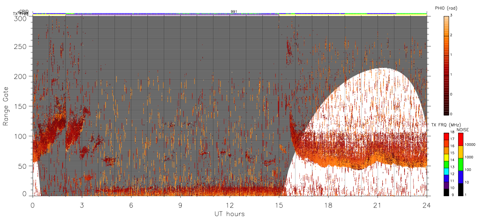This screenshot has width=480, height=222.
Task: Click the 'UT hours' axis label
Action: click(x=229, y=214)
